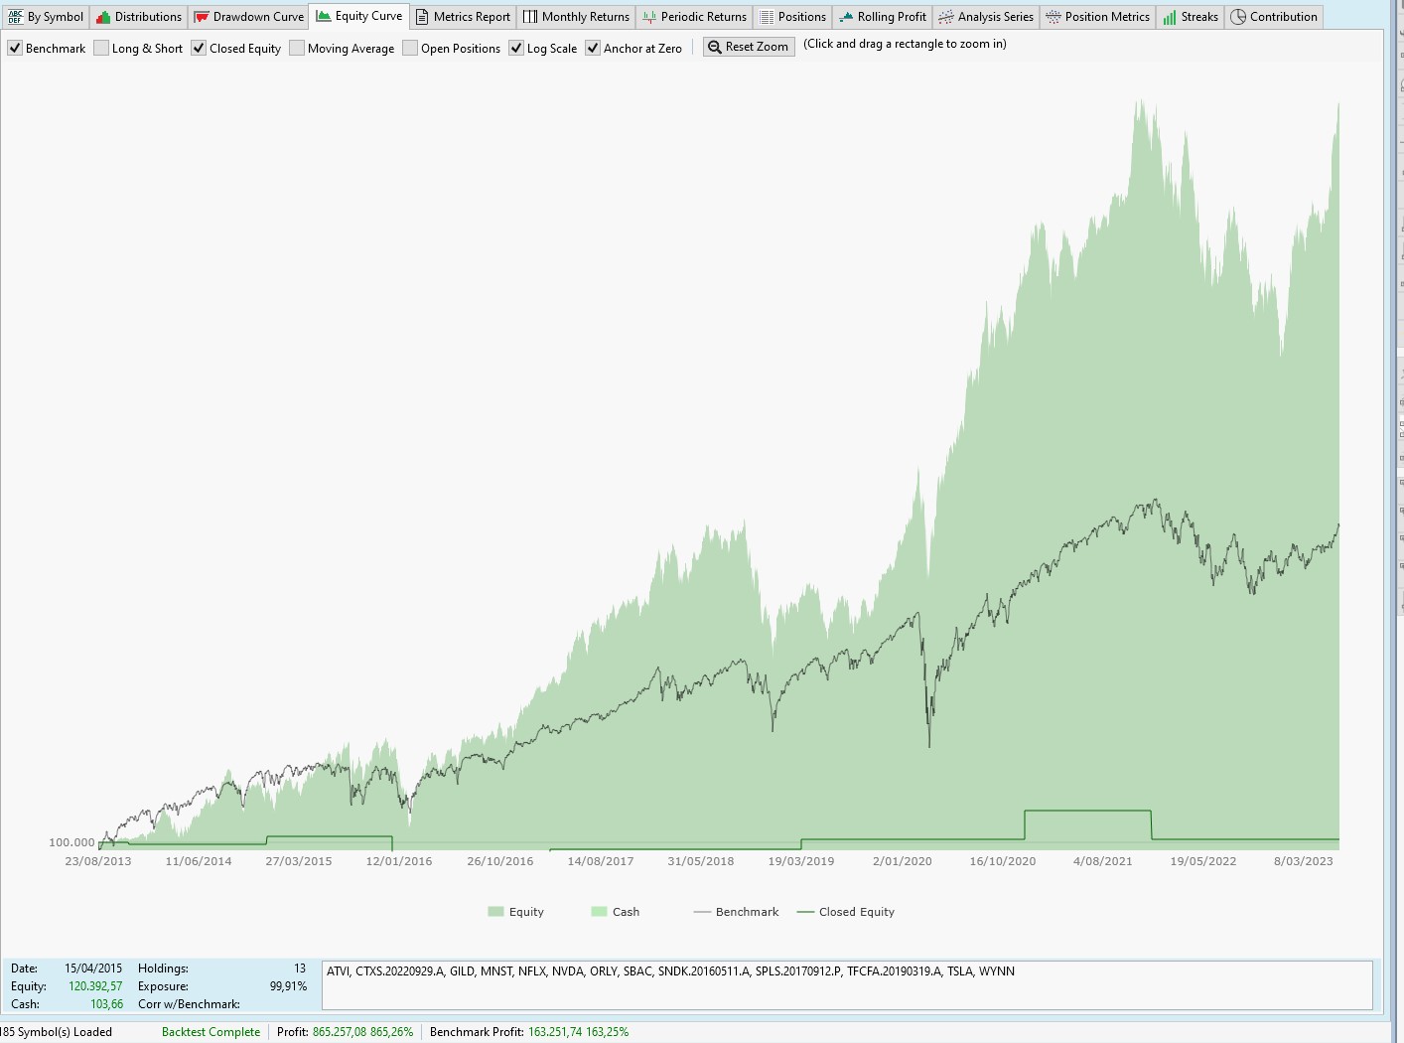Select the Position Metrics tab
This screenshot has width=1404, height=1043.
pos(1097,17)
